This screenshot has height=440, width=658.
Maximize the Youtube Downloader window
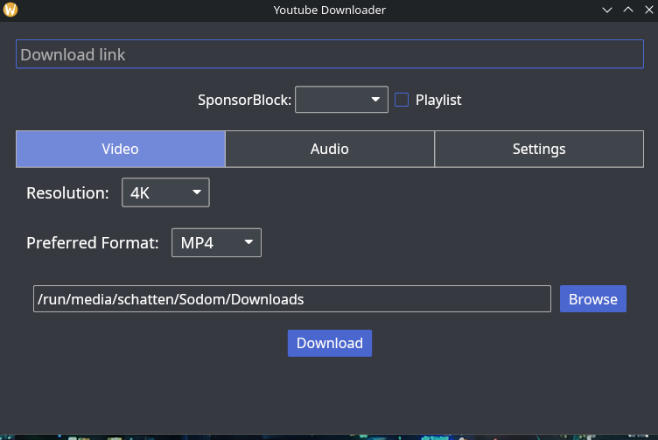click(627, 10)
